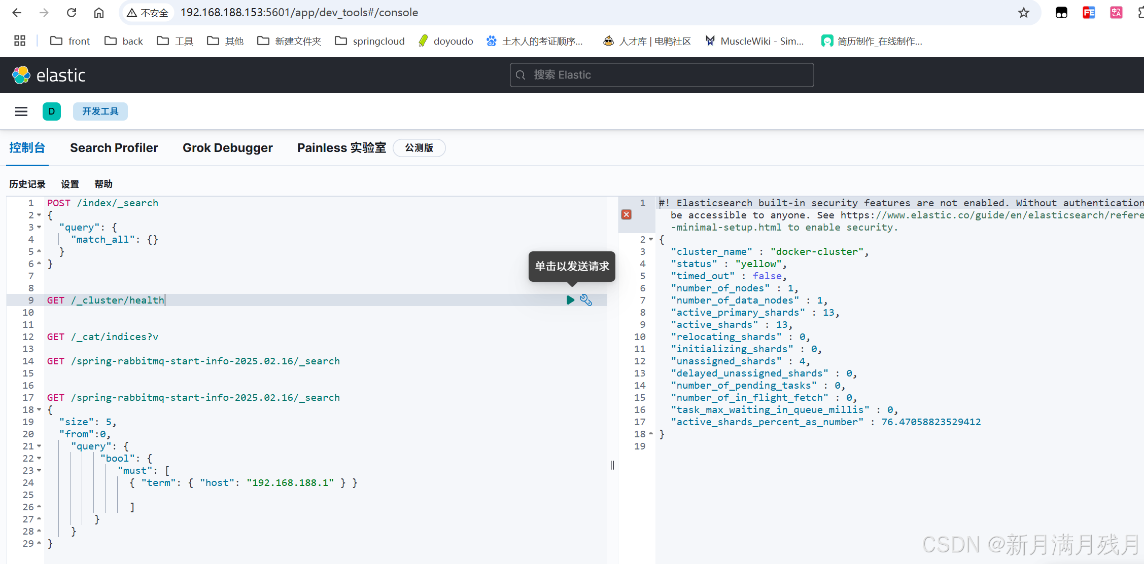Image resolution: width=1144 pixels, height=564 pixels.
Task: Open the wrench actions menu icon
Action: [x=586, y=300]
